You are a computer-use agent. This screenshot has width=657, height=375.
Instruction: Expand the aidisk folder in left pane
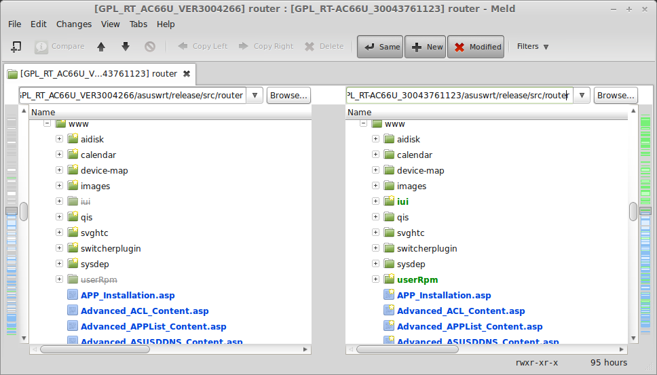(x=60, y=139)
